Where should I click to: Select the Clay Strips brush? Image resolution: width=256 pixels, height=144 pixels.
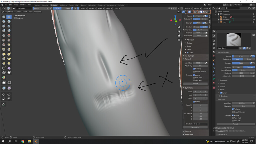[x=9, y=21]
